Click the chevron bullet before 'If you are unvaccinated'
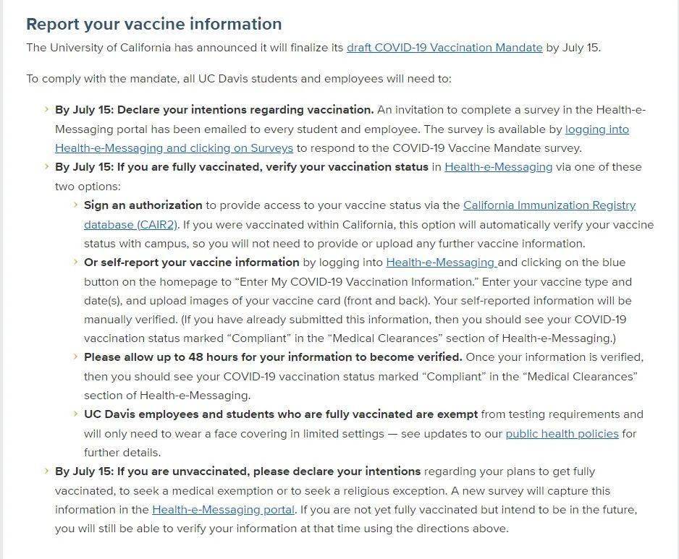Image resolution: width=679 pixels, height=559 pixels. click(46, 471)
